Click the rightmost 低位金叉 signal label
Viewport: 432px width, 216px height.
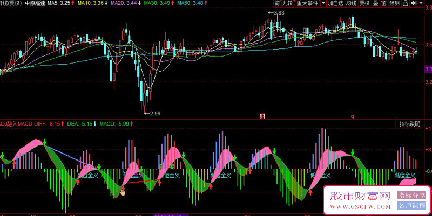[x=404, y=175]
